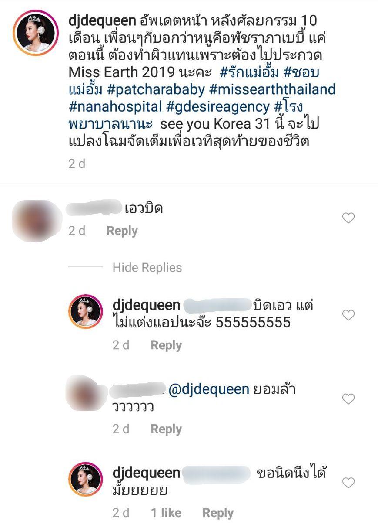378x528 pixels.
Task: Open djdequeen profile picture on caption
Action: pyautogui.click(x=36, y=34)
